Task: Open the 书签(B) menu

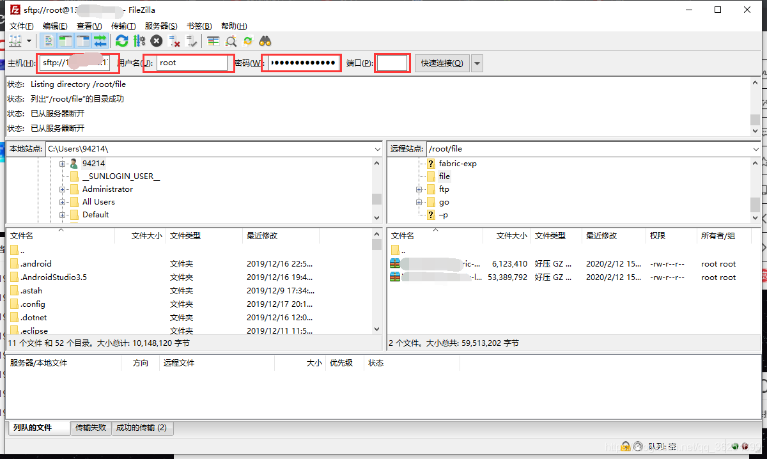Action: coord(199,26)
